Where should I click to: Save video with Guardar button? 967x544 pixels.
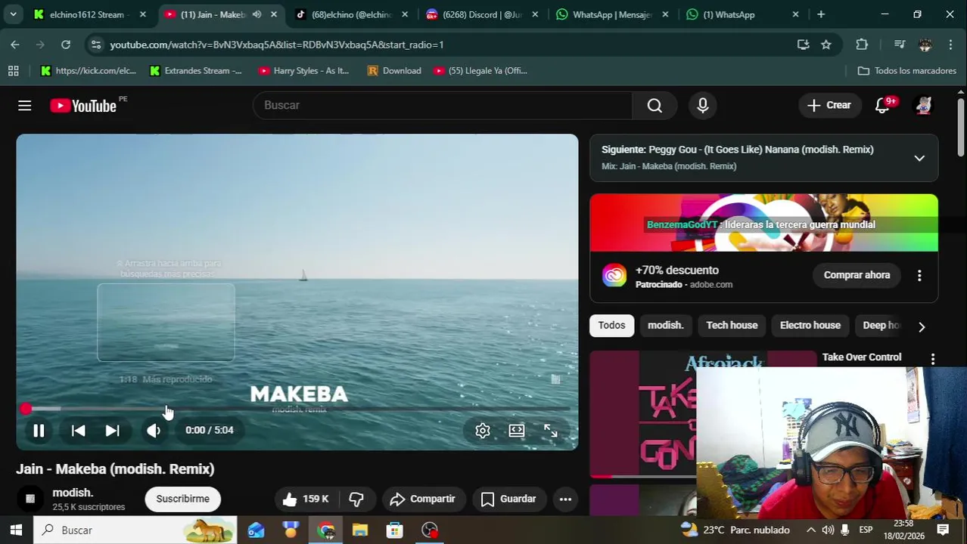508,499
